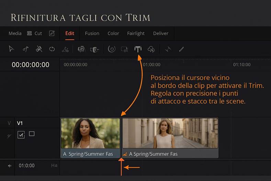Switch to the Cut page
The width and height of the screenshot is (271, 181).
[x=38, y=33]
